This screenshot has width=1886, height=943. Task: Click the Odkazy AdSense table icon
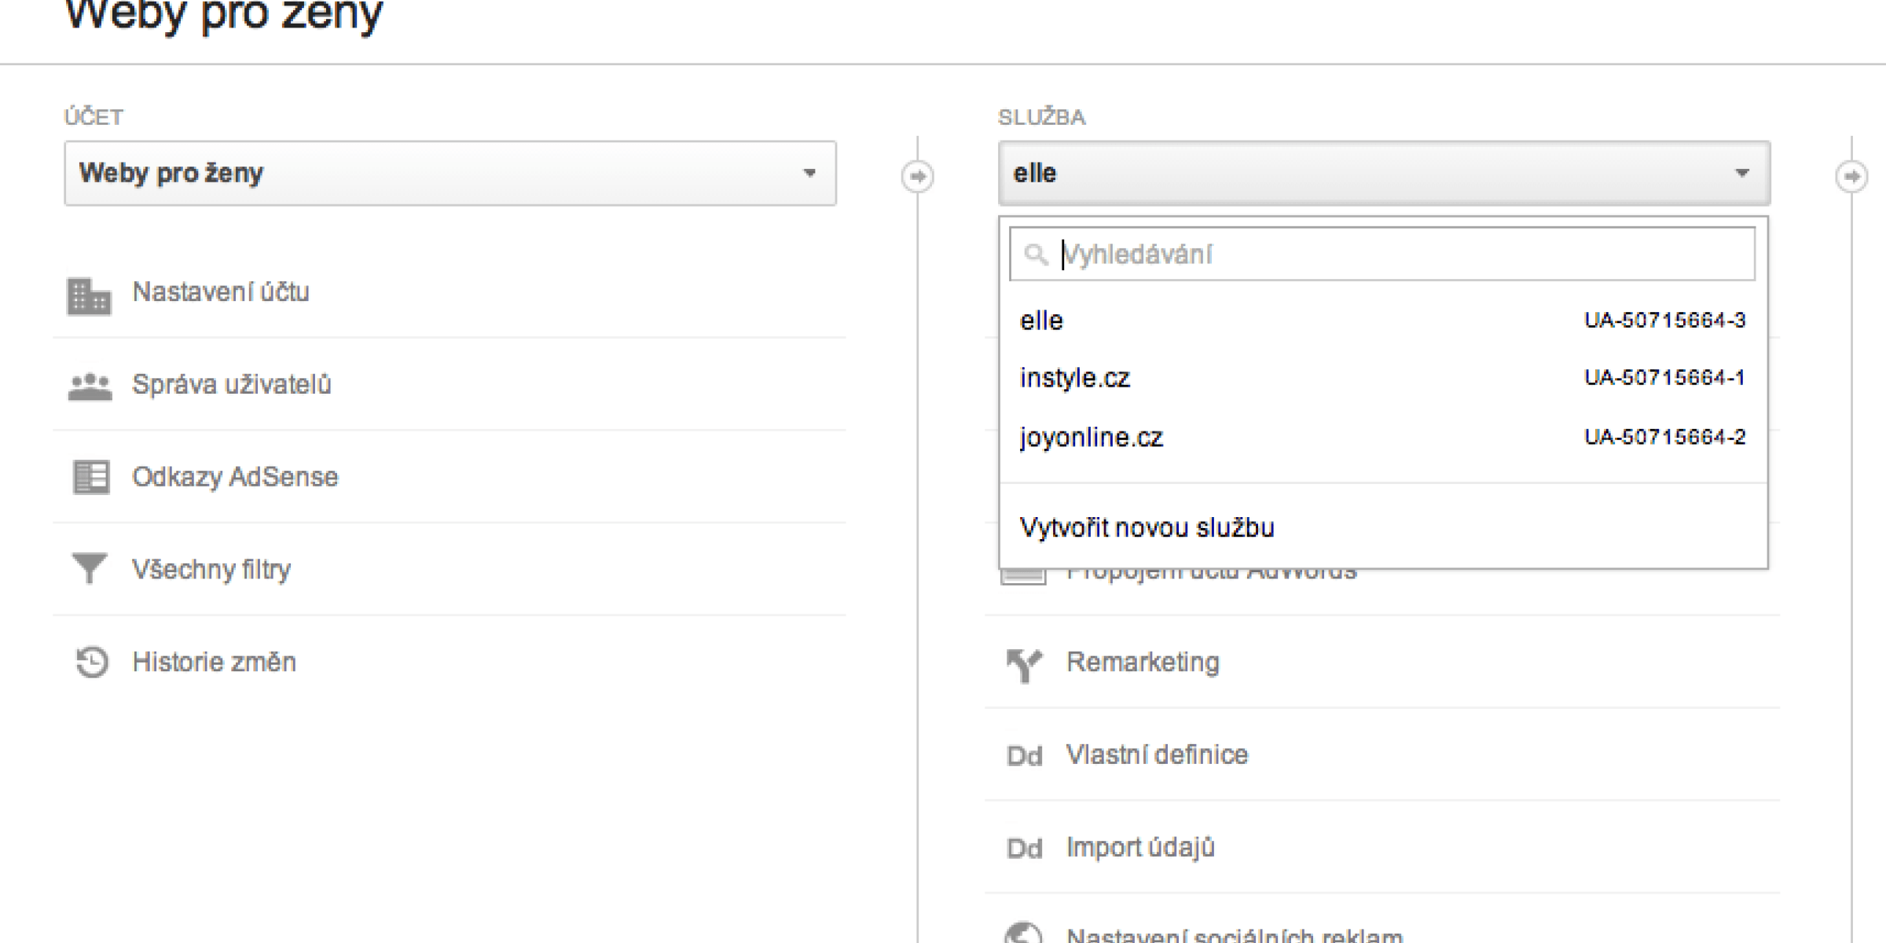[90, 477]
